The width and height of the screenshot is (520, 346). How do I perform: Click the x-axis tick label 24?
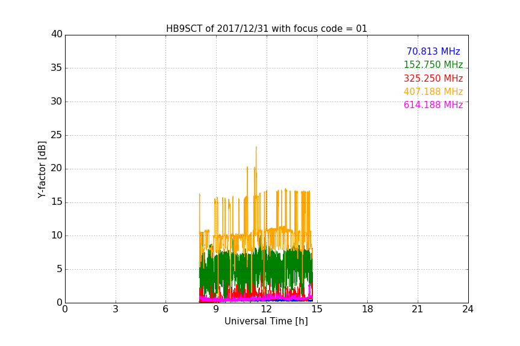tap(468, 309)
